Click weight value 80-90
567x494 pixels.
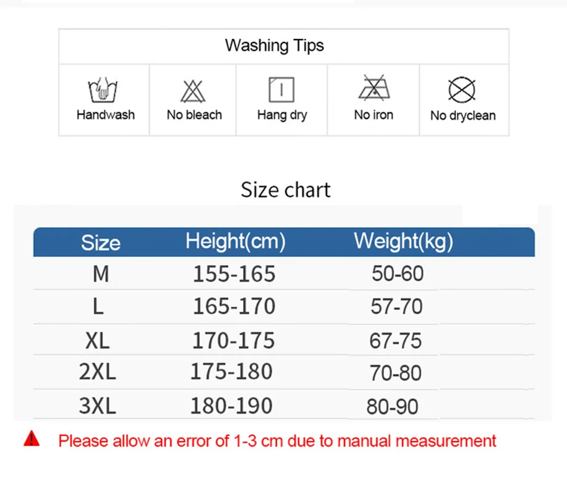point(392,407)
